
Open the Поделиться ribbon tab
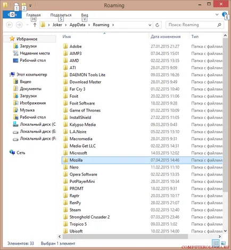tap(61, 15)
